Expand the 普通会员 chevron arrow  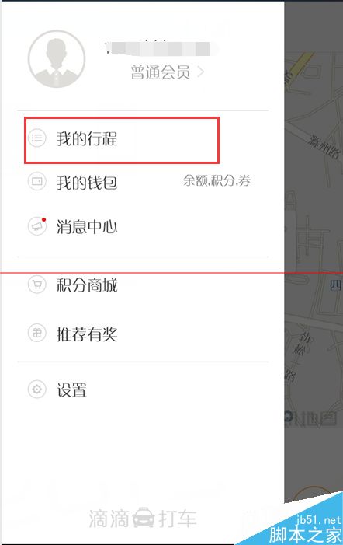point(201,72)
